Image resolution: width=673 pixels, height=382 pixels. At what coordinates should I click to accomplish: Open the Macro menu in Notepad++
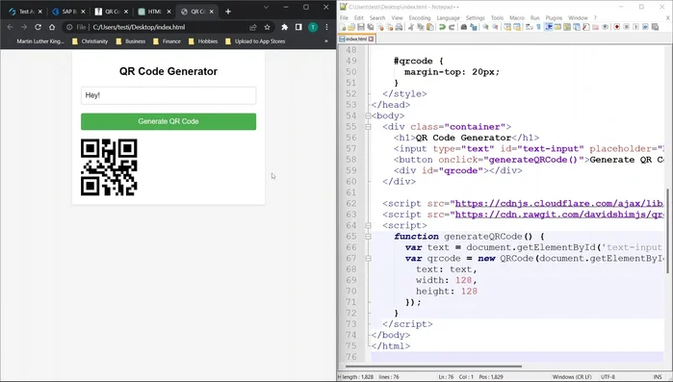tap(517, 18)
